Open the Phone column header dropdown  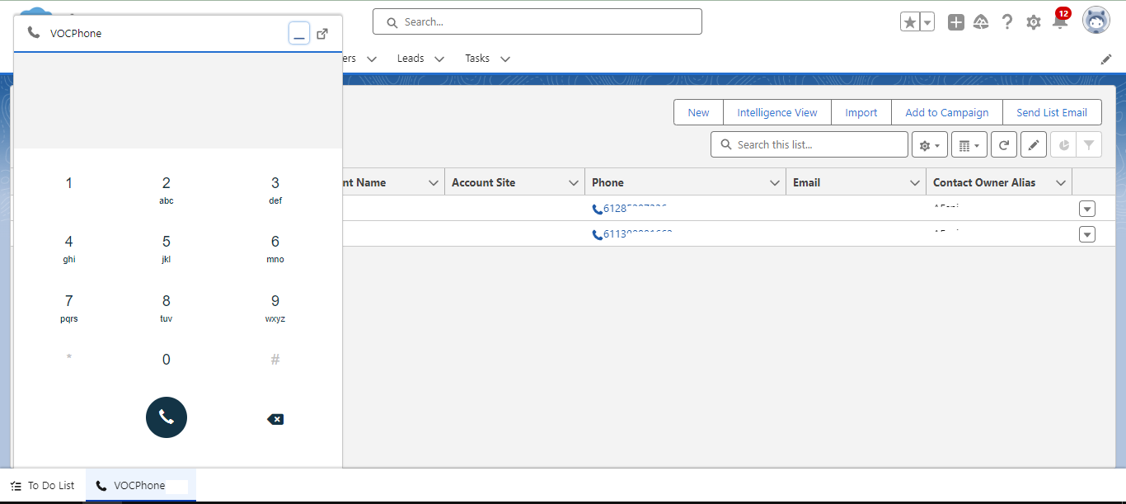(x=773, y=181)
